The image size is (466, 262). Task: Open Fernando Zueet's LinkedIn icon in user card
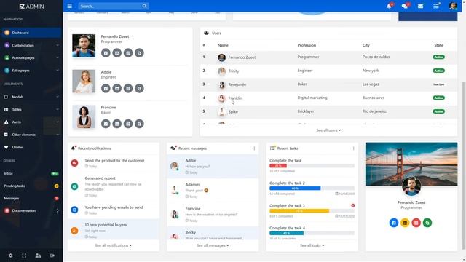pos(116,53)
